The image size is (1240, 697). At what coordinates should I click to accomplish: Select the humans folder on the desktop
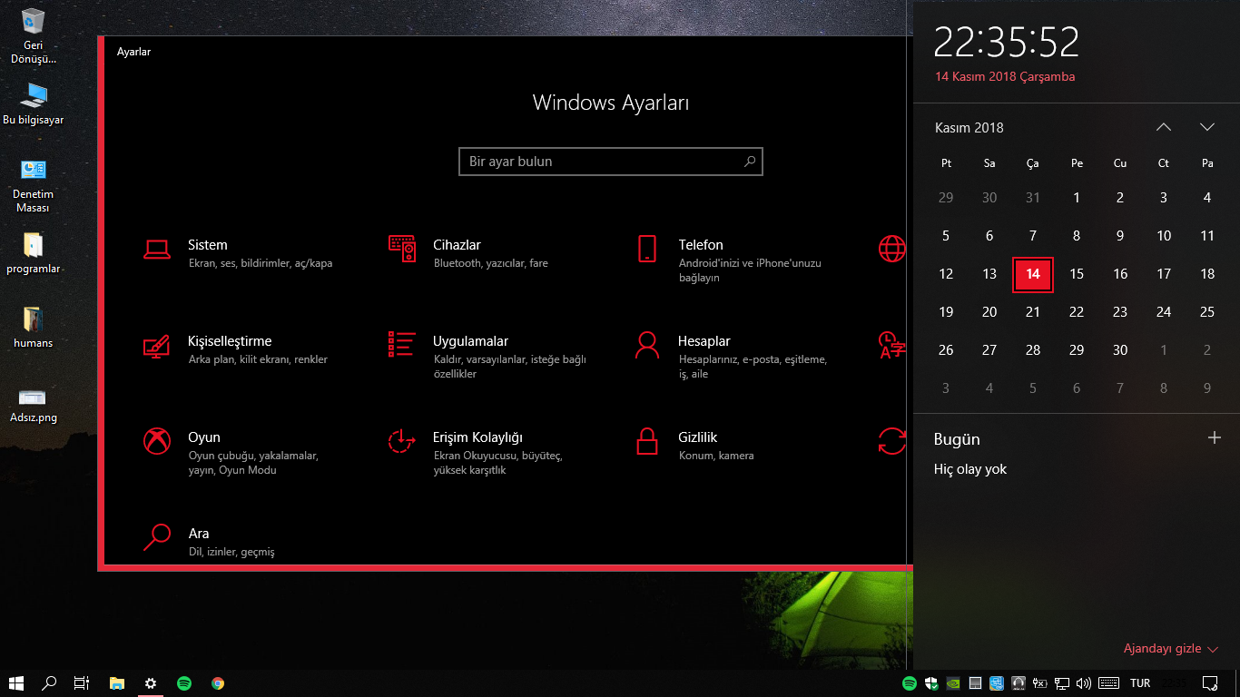pyautogui.click(x=34, y=328)
